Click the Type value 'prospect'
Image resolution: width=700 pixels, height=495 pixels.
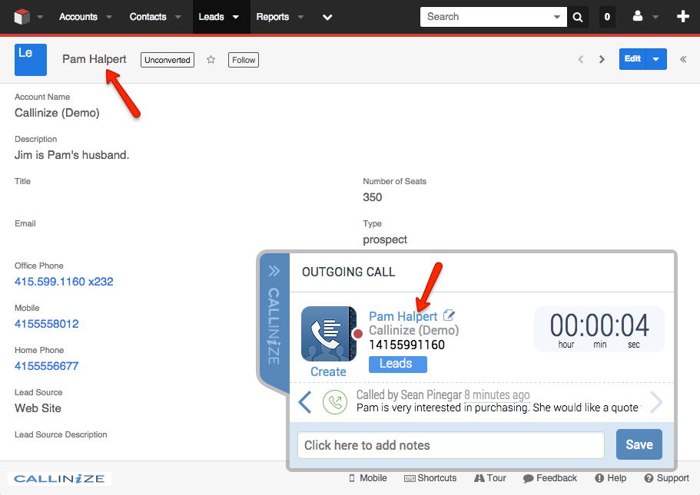pyautogui.click(x=385, y=240)
